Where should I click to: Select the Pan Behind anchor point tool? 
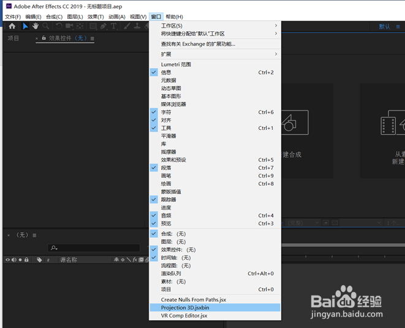coord(80,26)
